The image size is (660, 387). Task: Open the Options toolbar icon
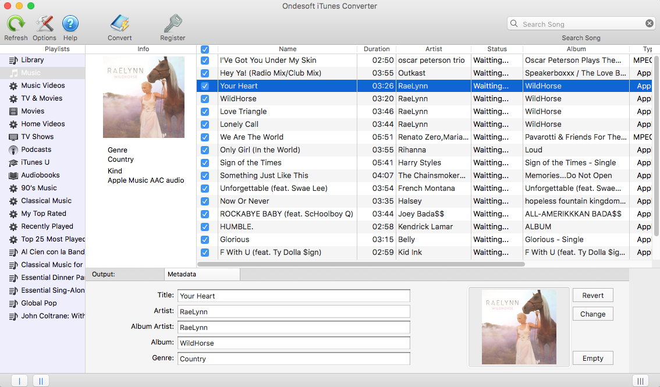(44, 24)
